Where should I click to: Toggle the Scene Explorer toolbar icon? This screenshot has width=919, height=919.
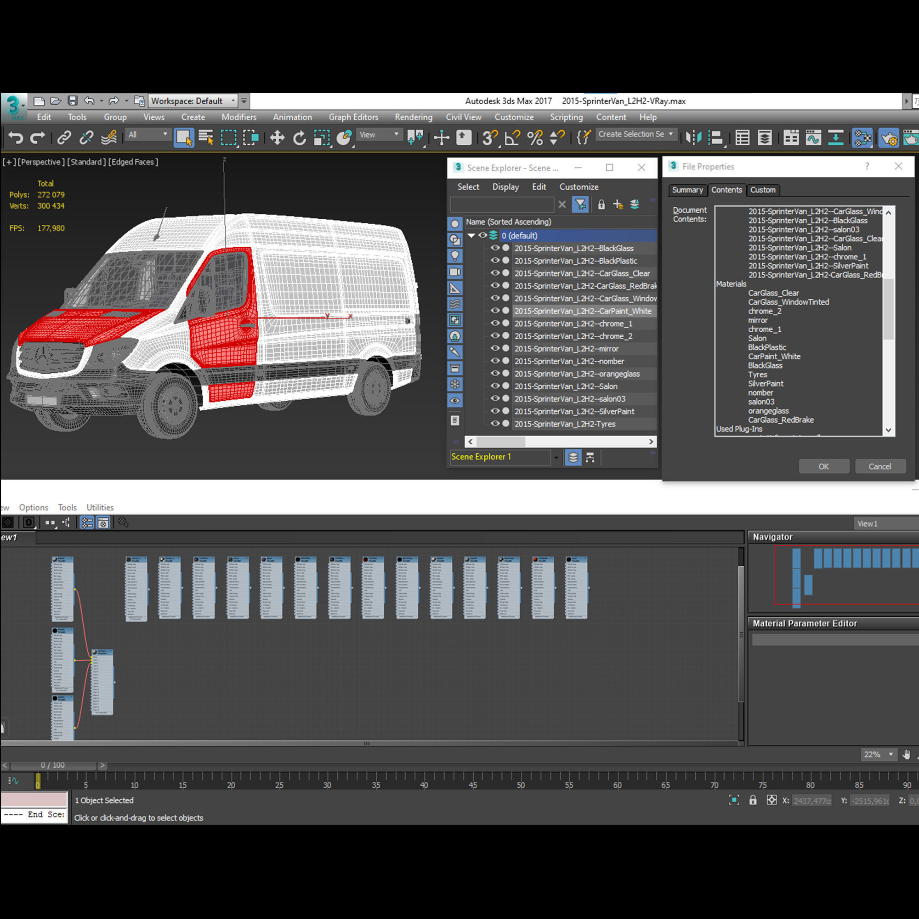point(743,138)
